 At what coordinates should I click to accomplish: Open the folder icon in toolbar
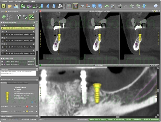click(x=10, y=6)
